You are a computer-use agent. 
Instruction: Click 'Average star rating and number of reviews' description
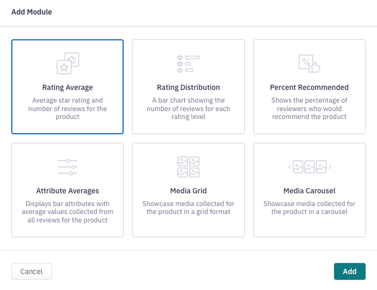coord(67,108)
